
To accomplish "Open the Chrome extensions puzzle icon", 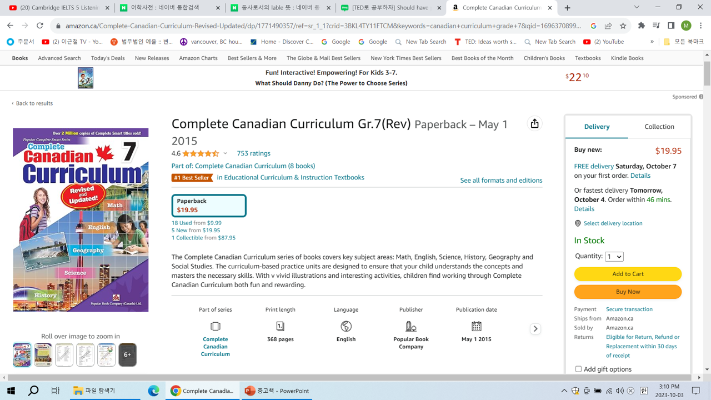I will [642, 26].
